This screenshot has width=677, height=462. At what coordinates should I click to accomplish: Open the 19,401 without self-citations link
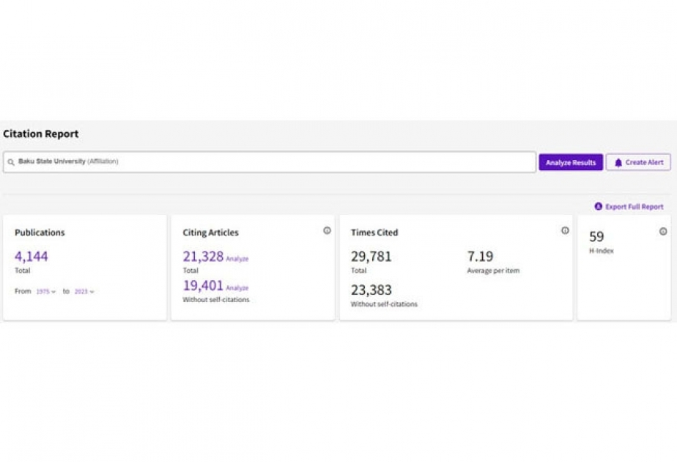pos(203,285)
